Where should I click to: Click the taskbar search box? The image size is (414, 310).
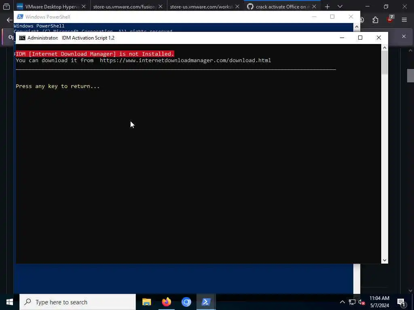click(78, 302)
